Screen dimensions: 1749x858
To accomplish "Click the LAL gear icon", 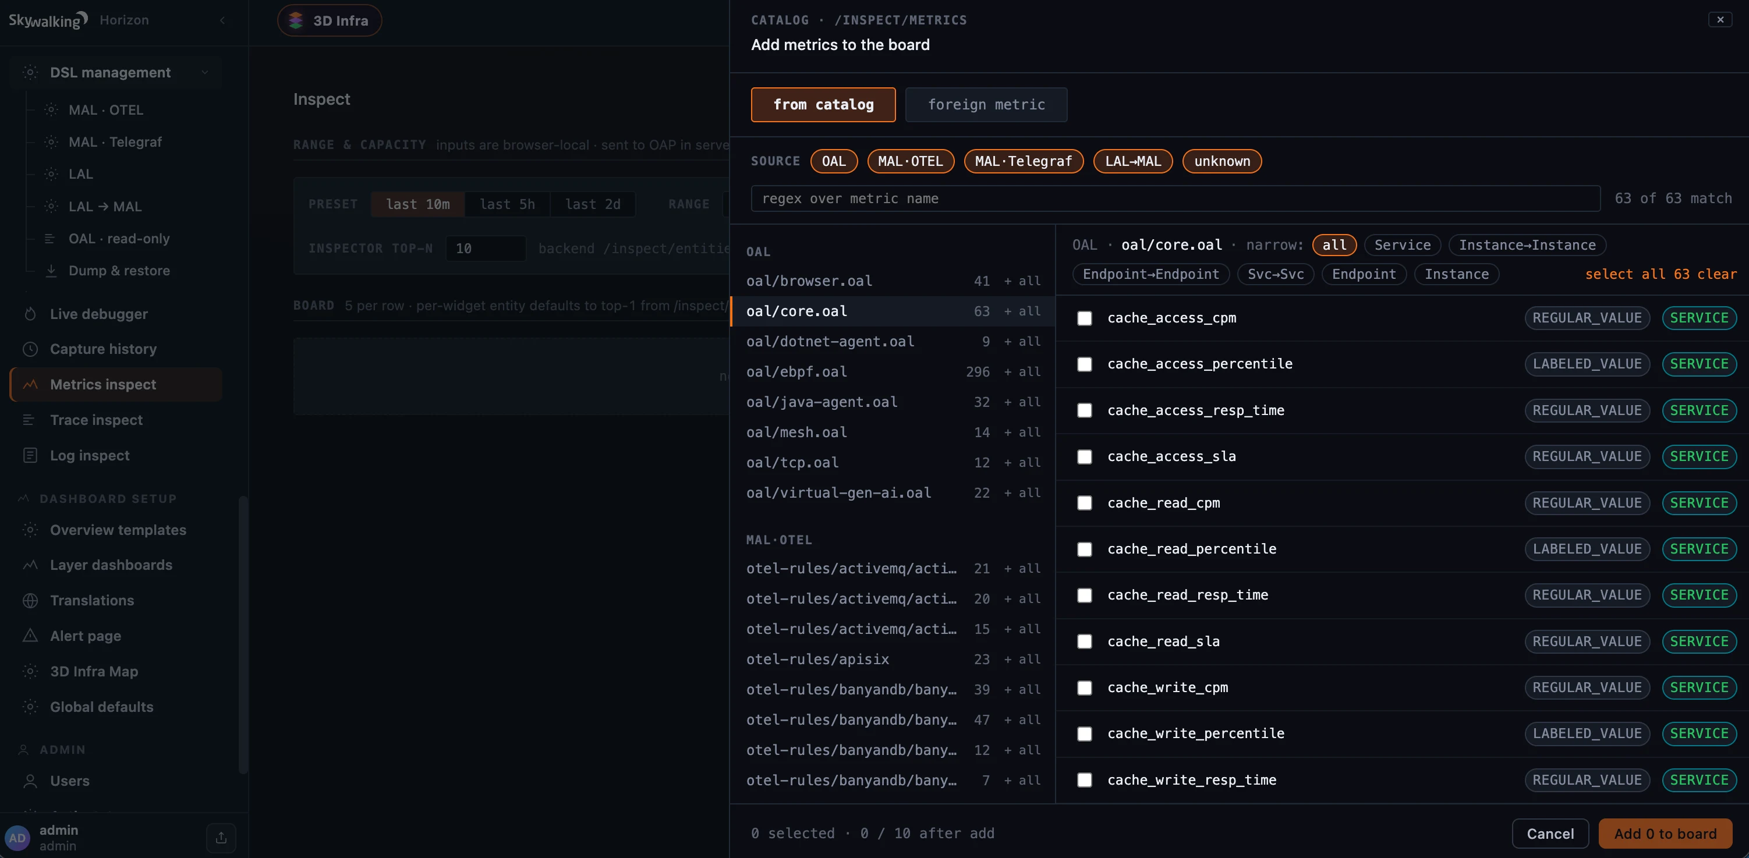I will tap(51, 174).
